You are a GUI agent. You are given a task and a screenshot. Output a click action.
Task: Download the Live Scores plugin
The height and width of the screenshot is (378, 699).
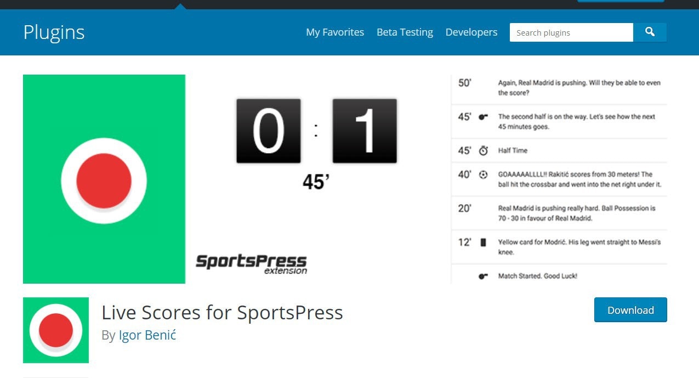pos(630,310)
